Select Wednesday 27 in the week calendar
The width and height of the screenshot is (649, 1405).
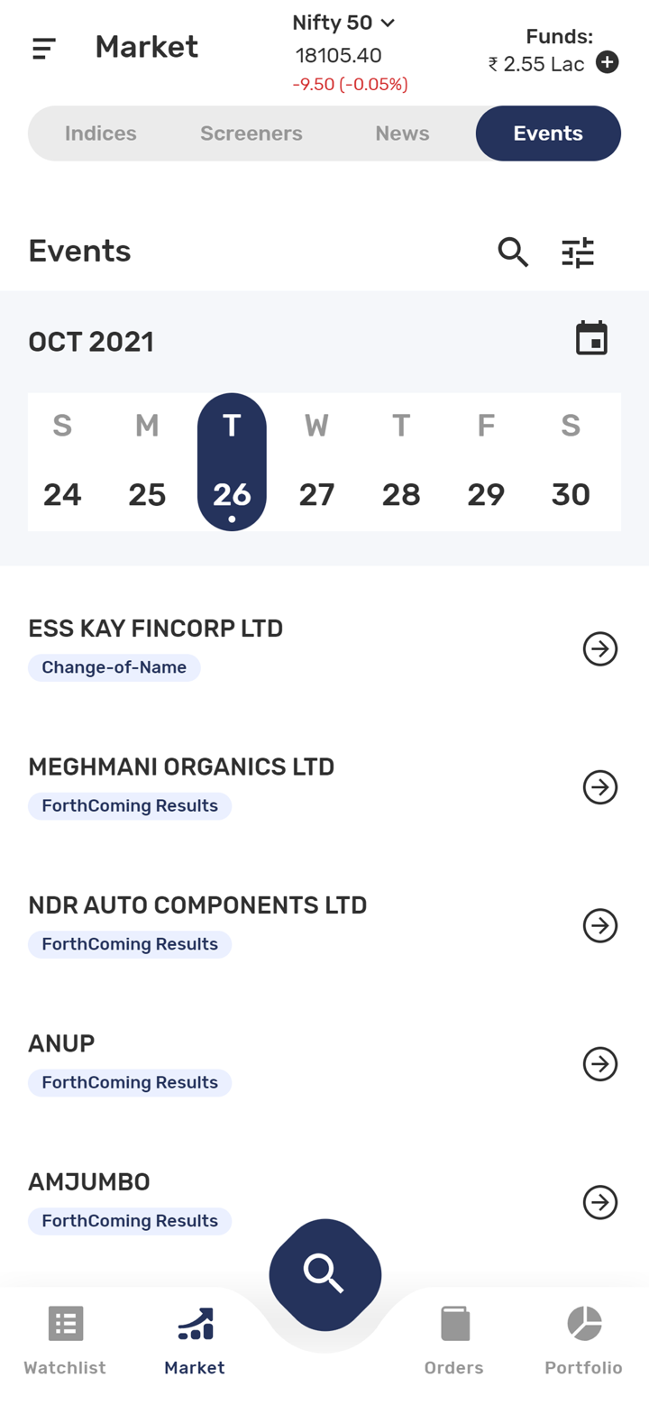tap(316, 493)
